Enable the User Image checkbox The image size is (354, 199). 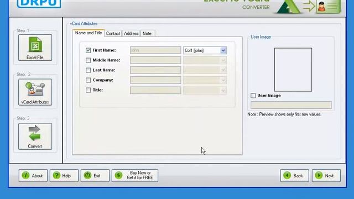(253, 96)
